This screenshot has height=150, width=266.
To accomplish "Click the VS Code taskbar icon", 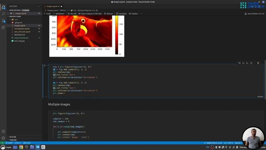I will coord(38,147).
